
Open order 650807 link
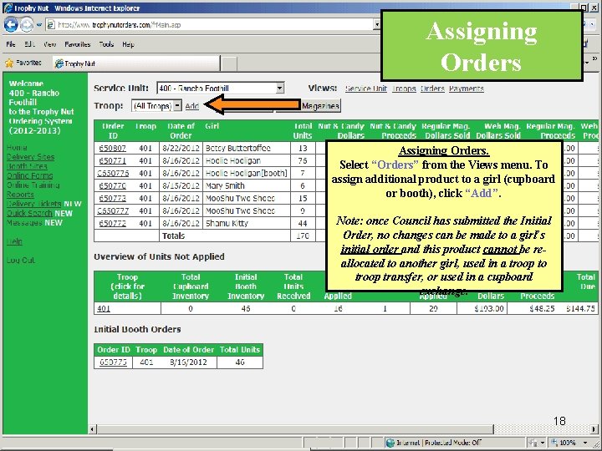113,148
